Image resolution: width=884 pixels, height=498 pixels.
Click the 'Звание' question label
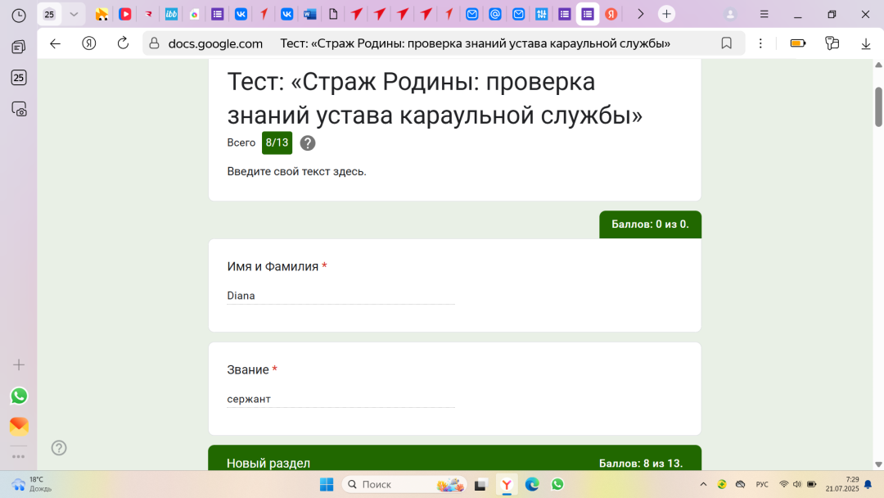[x=248, y=369]
